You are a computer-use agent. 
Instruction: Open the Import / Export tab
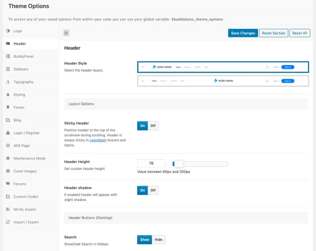pos(31,222)
